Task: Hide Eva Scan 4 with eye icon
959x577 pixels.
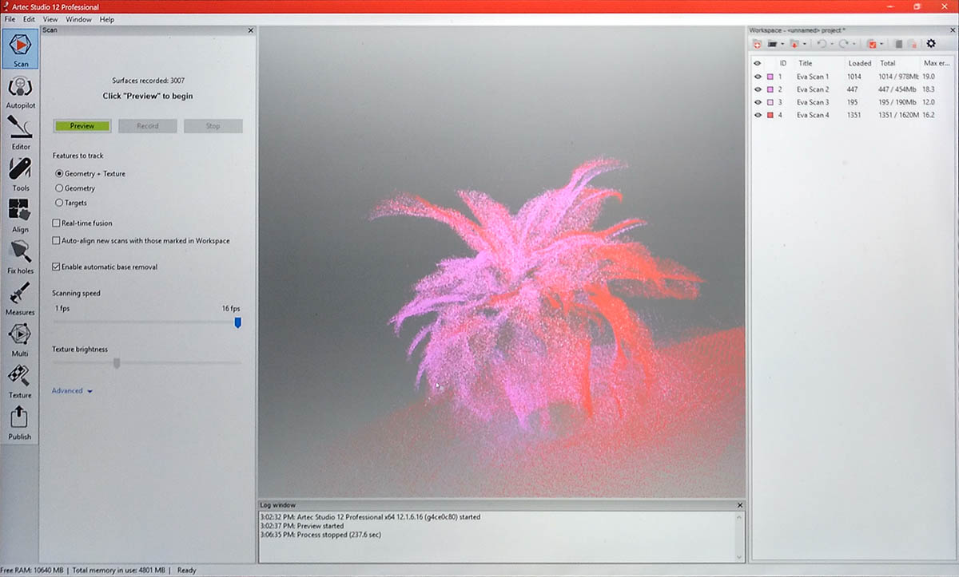Action: pos(757,115)
